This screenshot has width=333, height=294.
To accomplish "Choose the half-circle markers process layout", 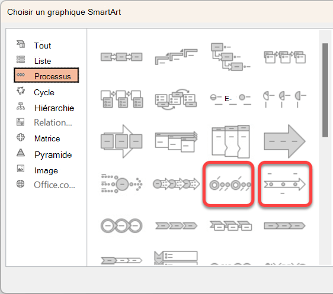I will (284, 99).
